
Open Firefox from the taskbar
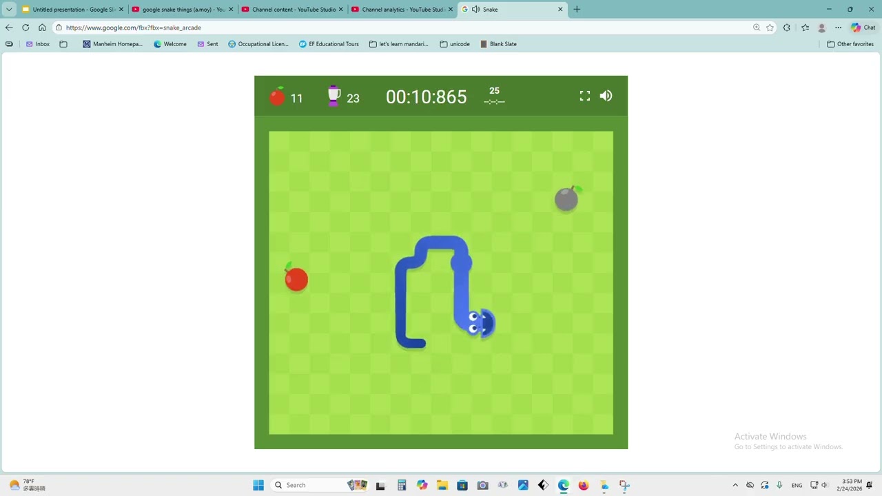(584, 485)
